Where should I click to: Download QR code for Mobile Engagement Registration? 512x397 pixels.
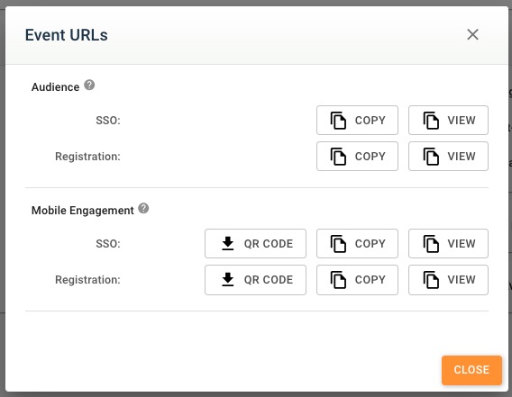[255, 280]
